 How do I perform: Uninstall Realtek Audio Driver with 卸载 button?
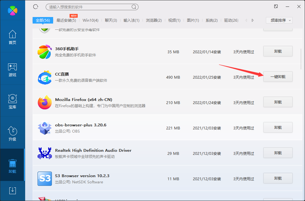[x=278, y=153]
